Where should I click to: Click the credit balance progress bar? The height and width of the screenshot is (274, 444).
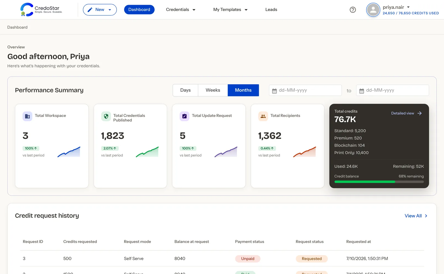[x=379, y=182]
